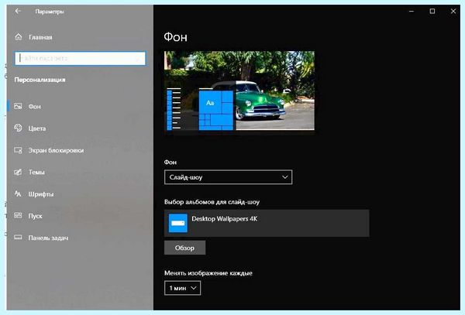
Task: Close the Параметры window
Action: [453, 12]
